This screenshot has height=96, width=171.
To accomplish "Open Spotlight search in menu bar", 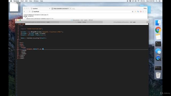I will tap(157, 1).
